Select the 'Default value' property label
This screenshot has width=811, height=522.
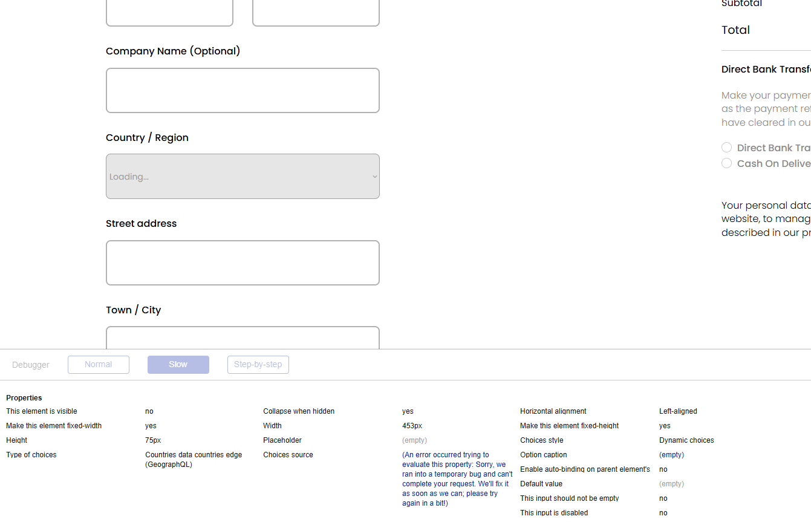tap(541, 484)
